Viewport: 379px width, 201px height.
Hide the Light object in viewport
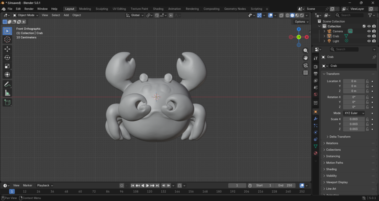point(369,41)
